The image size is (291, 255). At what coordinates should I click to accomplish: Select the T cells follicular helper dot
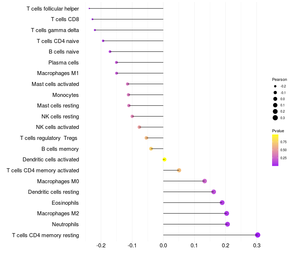coord(89,8)
